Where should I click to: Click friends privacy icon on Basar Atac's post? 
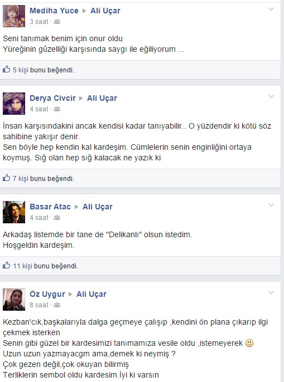pyautogui.click(x=57, y=218)
